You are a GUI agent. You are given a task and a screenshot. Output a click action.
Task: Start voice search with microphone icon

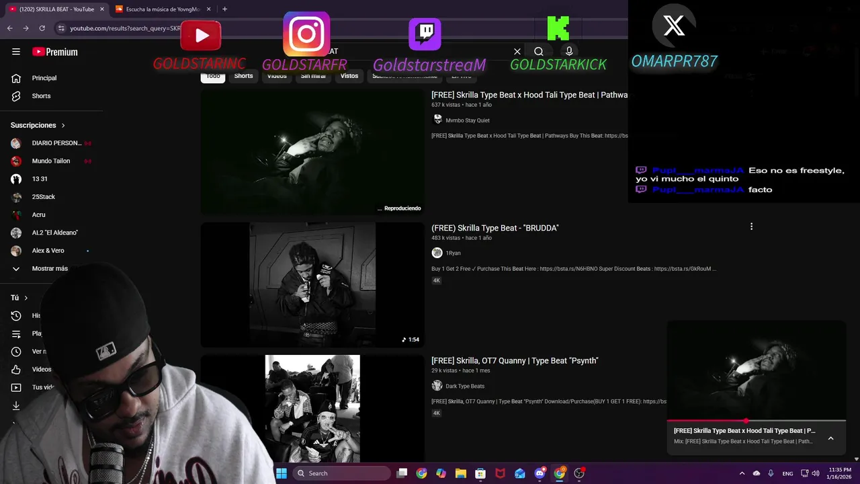(x=569, y=52)
